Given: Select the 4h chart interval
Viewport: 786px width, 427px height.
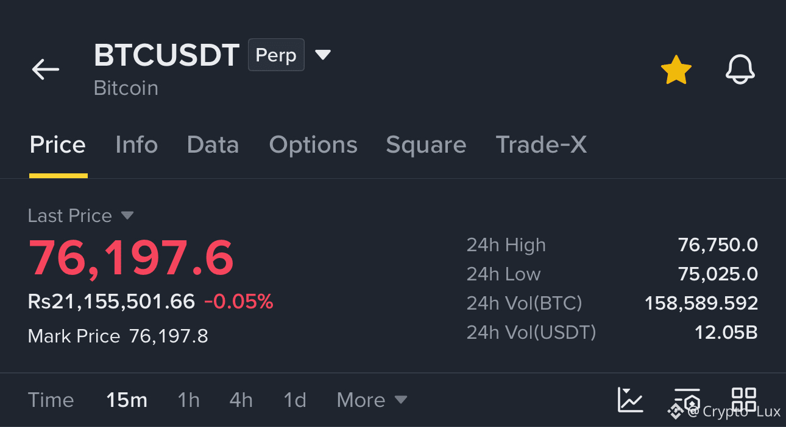Looking at the screenshot, I should [241, 400].
